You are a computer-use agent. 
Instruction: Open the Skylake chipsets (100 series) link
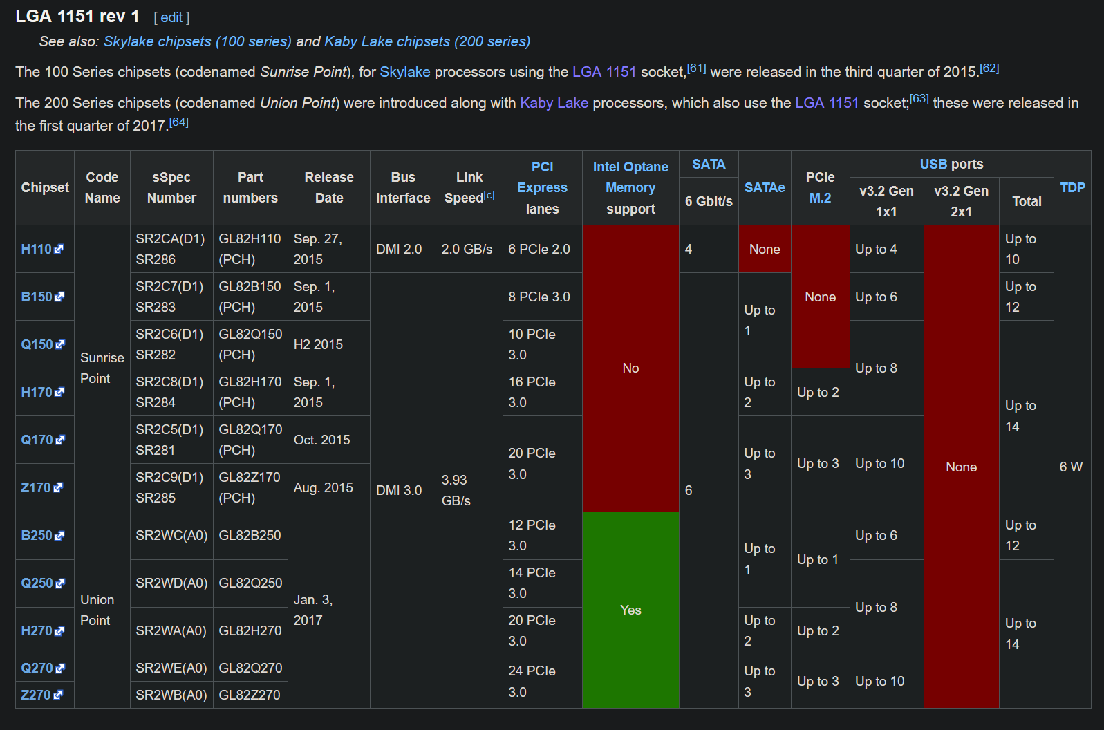[x=197, y=41]
